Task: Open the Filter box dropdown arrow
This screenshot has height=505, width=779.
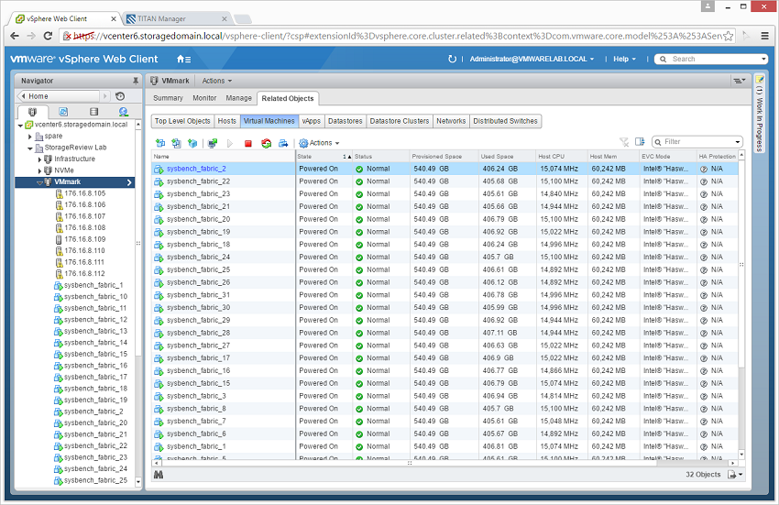Action: (738, 142)
